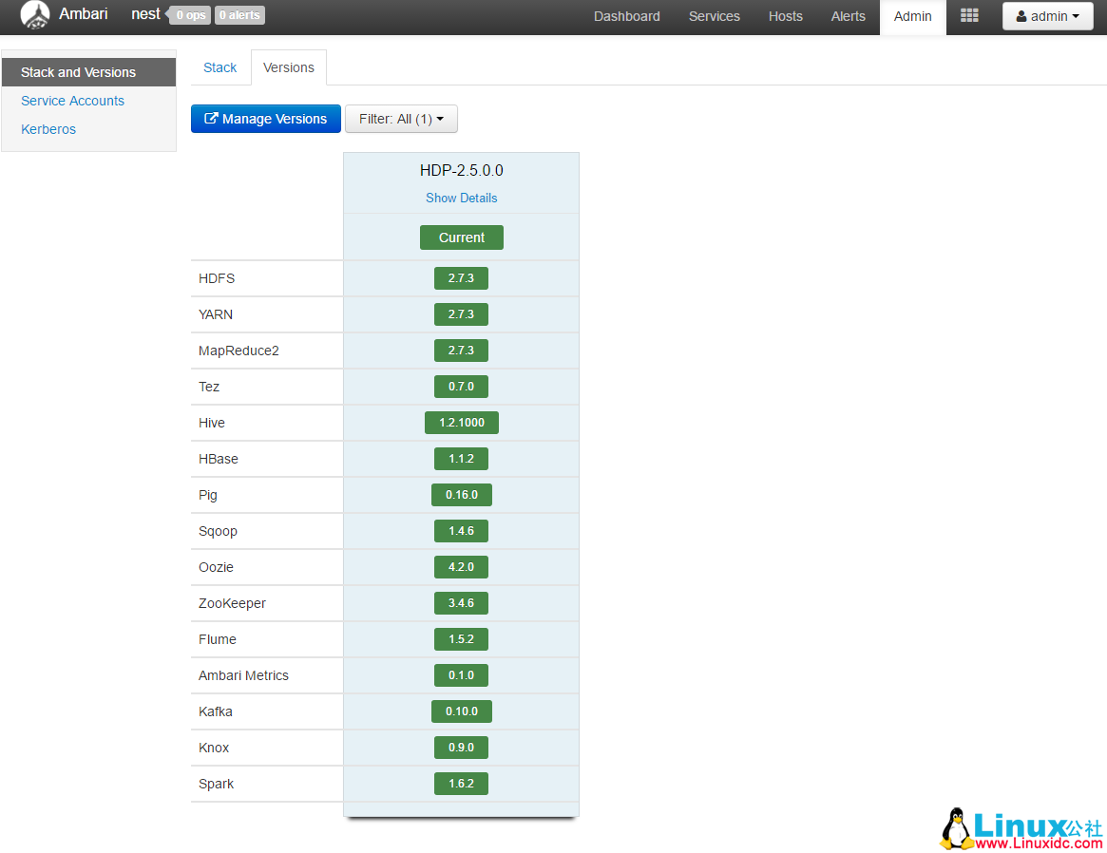Click the Manage Versions button
1107x853 pixels.
[x=266, y=119]
